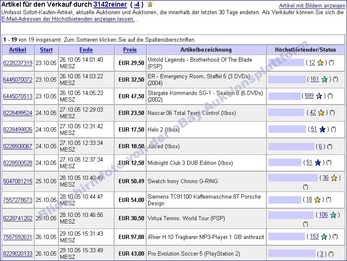347x261 pixels.
Task: Open item number 8228500528
Action: click(18, 163)
